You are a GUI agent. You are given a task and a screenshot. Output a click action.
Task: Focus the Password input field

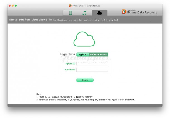[x=92, y=70]
